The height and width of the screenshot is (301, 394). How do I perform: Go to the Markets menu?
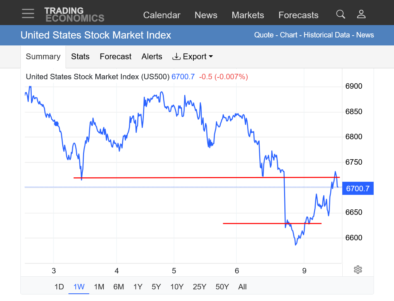click(x=248, y=15)
